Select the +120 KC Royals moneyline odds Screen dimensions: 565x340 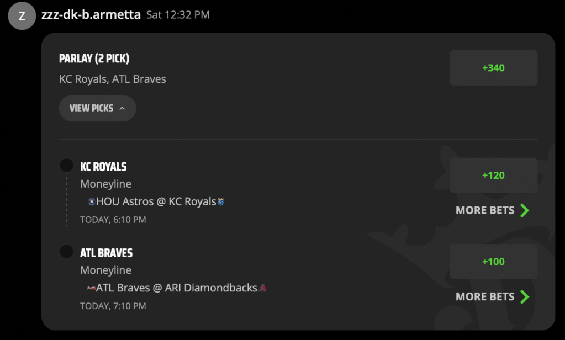(493, 175)
